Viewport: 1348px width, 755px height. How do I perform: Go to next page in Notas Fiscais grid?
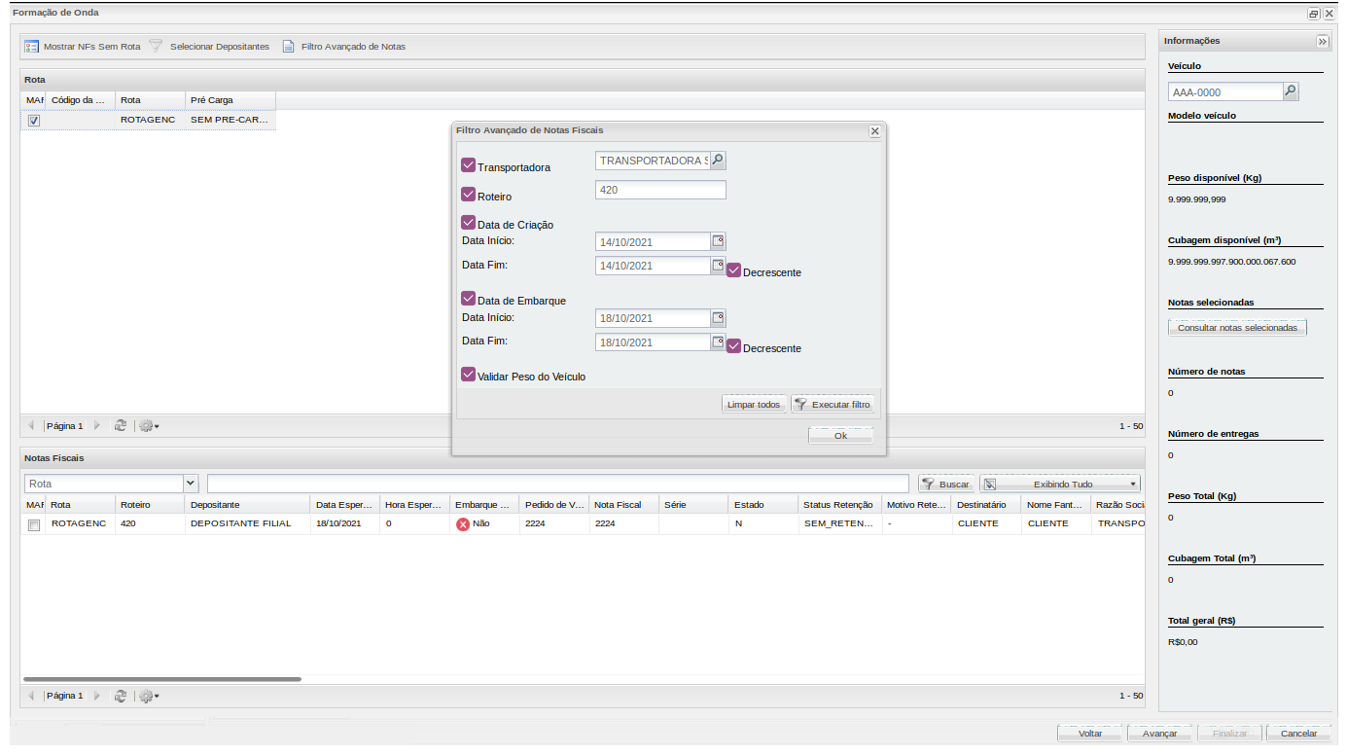pyautogui.click(x=97, y=696)
